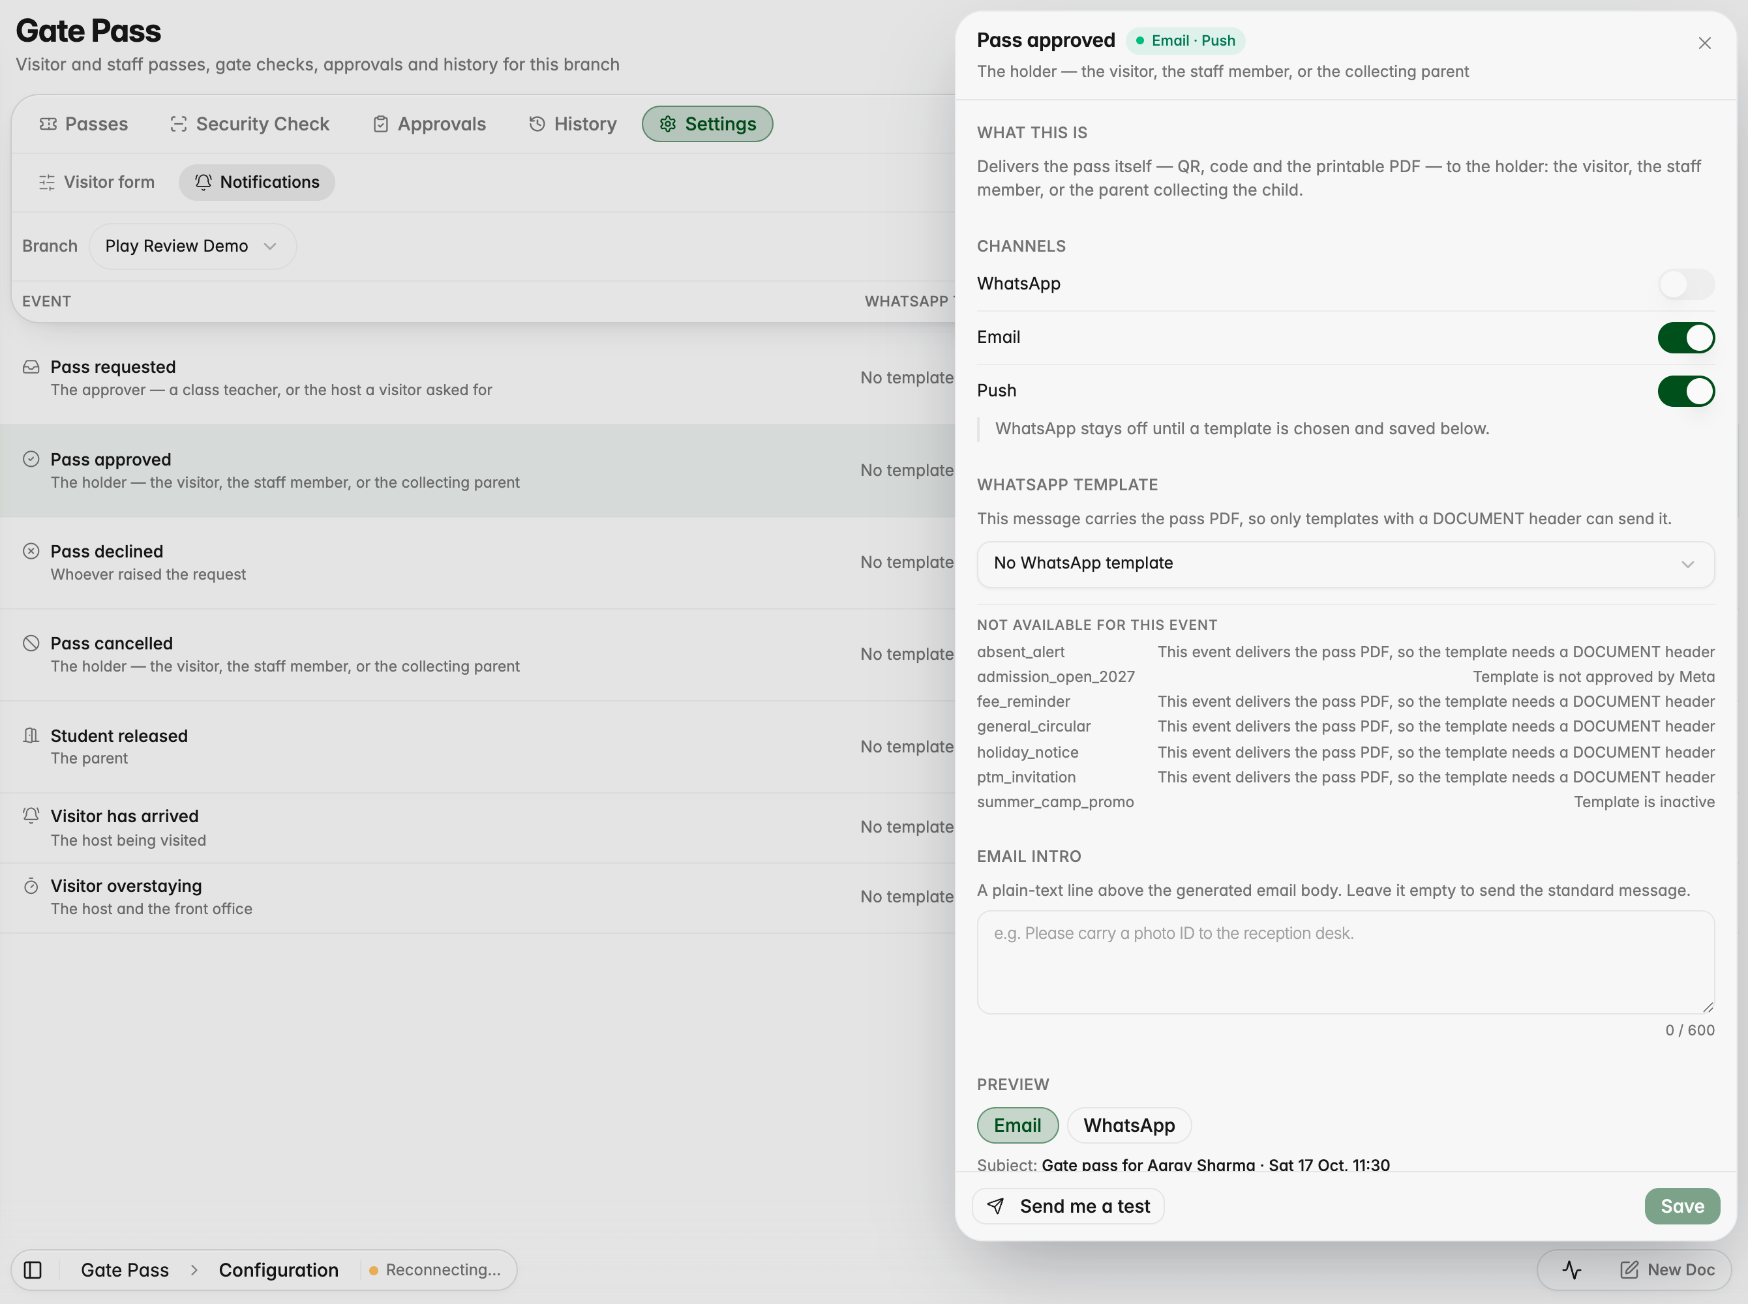Create a New Doc
The height and width of the screenshot is (1304, 1748).
pos(1668,1269)
